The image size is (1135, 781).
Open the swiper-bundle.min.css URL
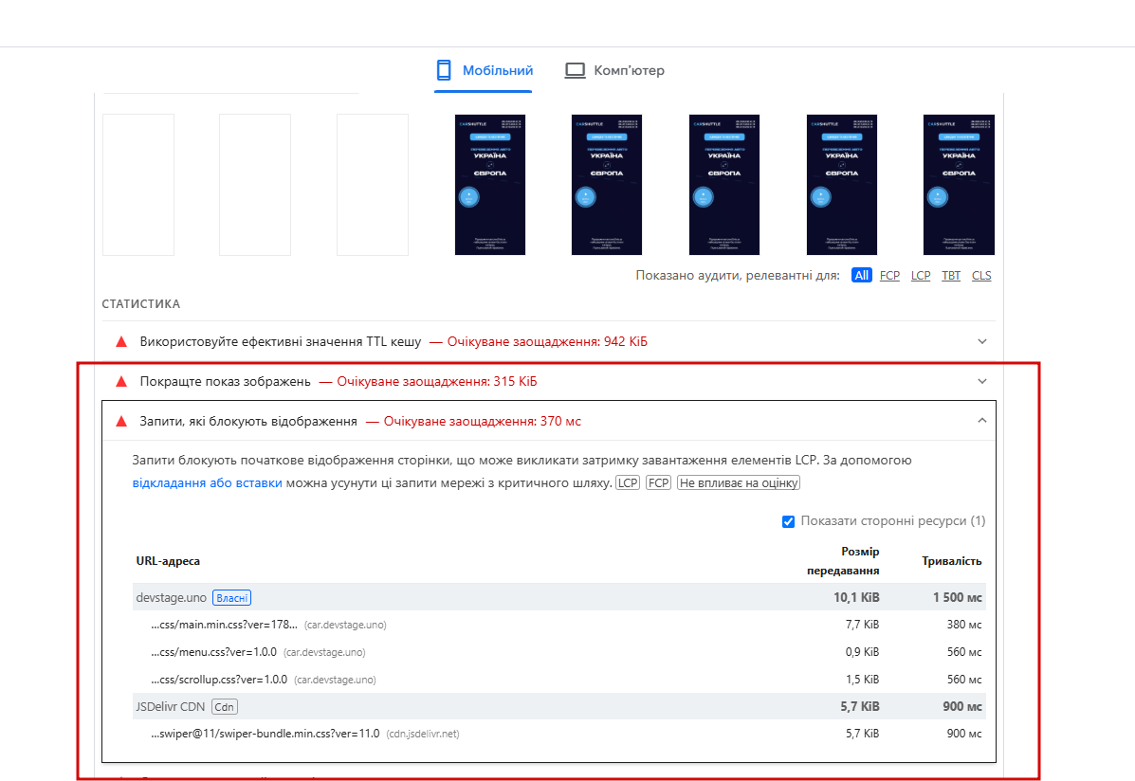(265, 734)
